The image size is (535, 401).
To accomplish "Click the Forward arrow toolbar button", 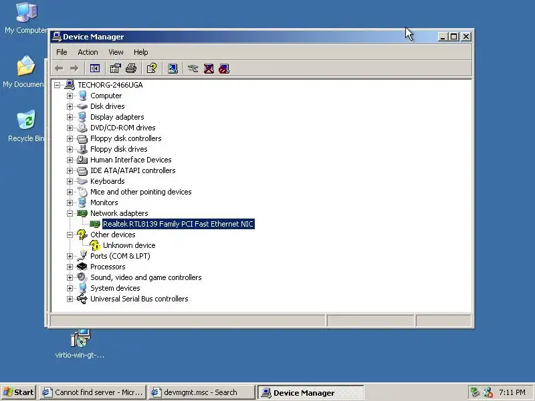I will pos(74,69).
